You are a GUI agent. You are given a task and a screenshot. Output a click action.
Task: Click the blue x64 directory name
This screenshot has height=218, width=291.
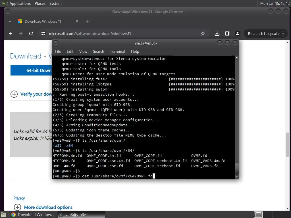(x=70, y=146)
